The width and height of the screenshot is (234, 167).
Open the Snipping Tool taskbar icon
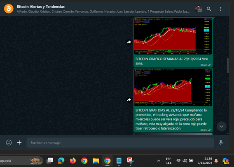click(131, 161)
